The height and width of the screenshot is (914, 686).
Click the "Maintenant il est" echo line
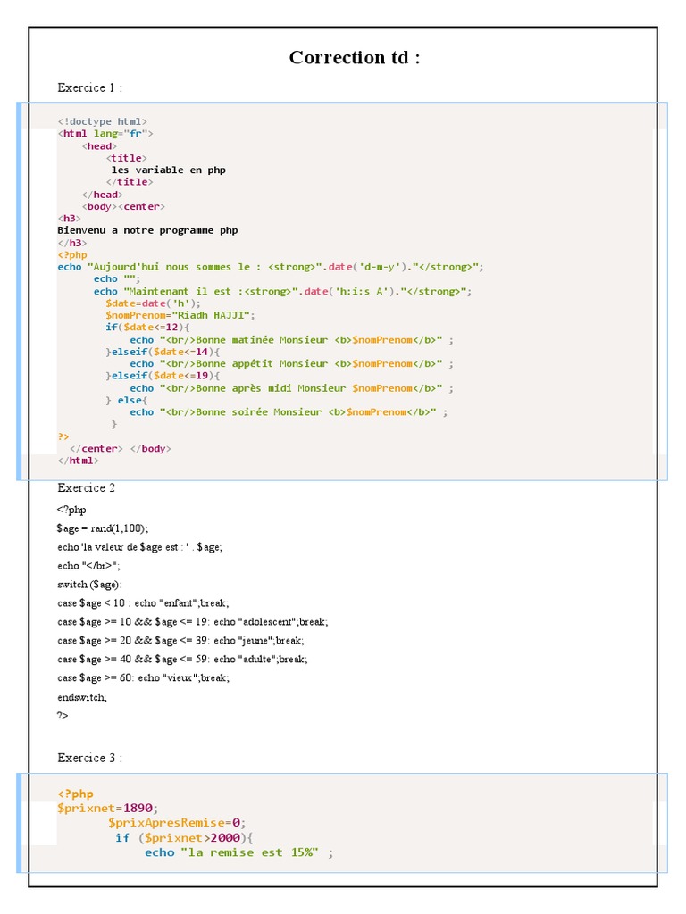(x=282, y=291)
